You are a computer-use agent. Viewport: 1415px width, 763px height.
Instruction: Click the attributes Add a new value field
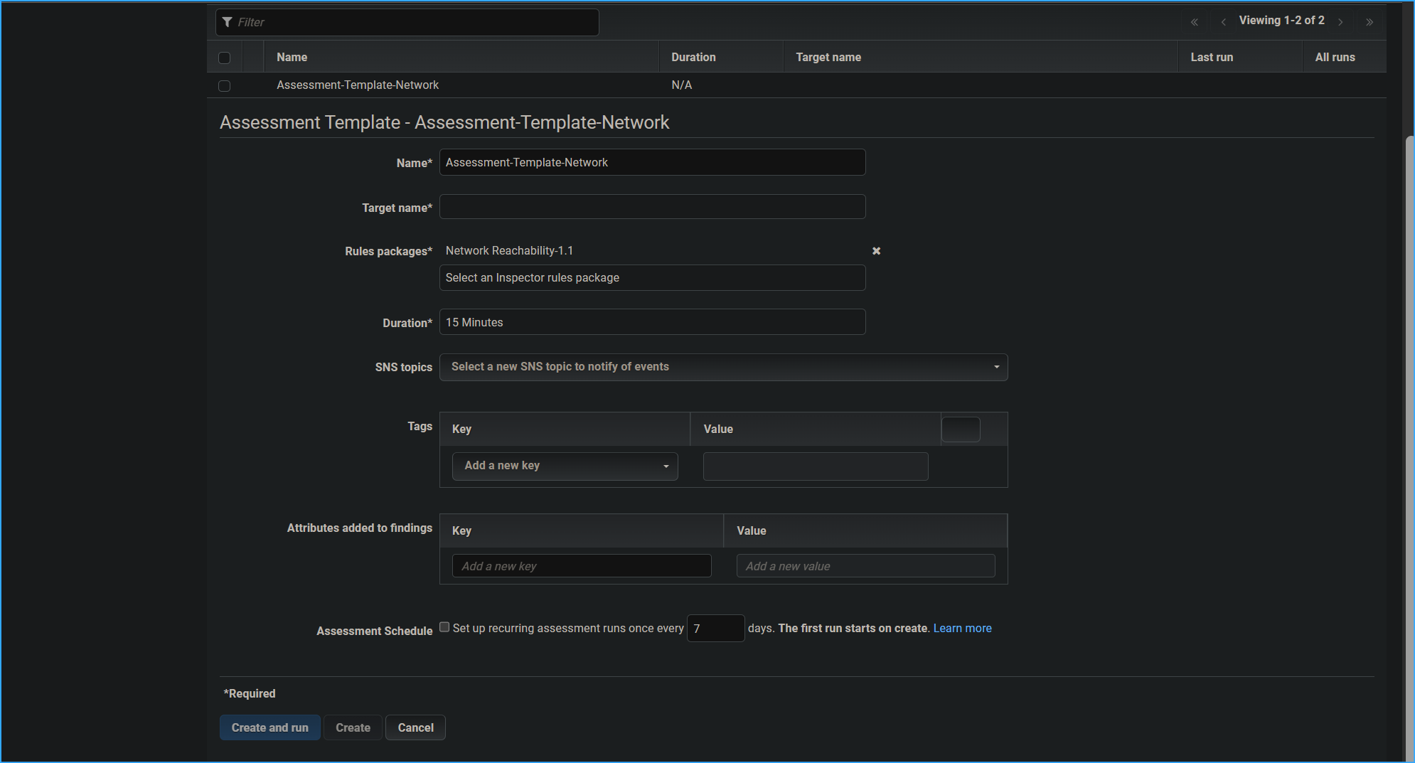tap(865, 566)
